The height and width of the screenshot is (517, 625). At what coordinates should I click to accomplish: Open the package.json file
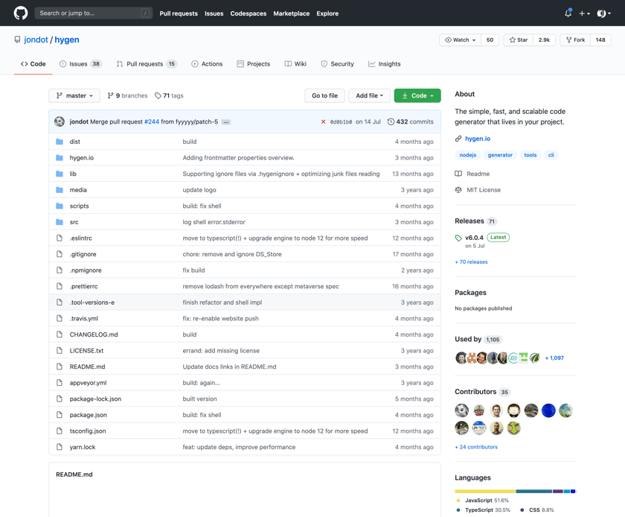tap(88, 415)
